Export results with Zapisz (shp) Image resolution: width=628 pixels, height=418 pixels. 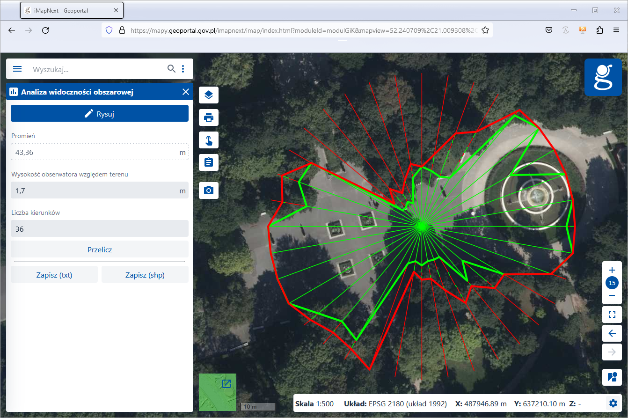coord(145,275)
